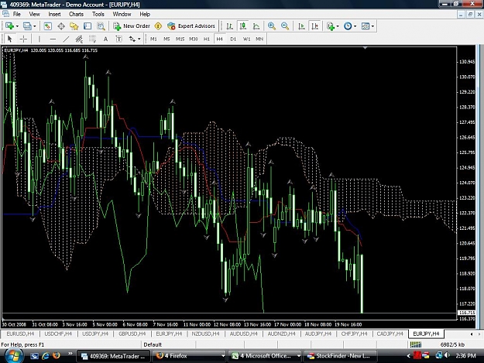Switch chart to Line Chart icon
Viewport: 484px width, 363px height.
(x=256, y=26)
